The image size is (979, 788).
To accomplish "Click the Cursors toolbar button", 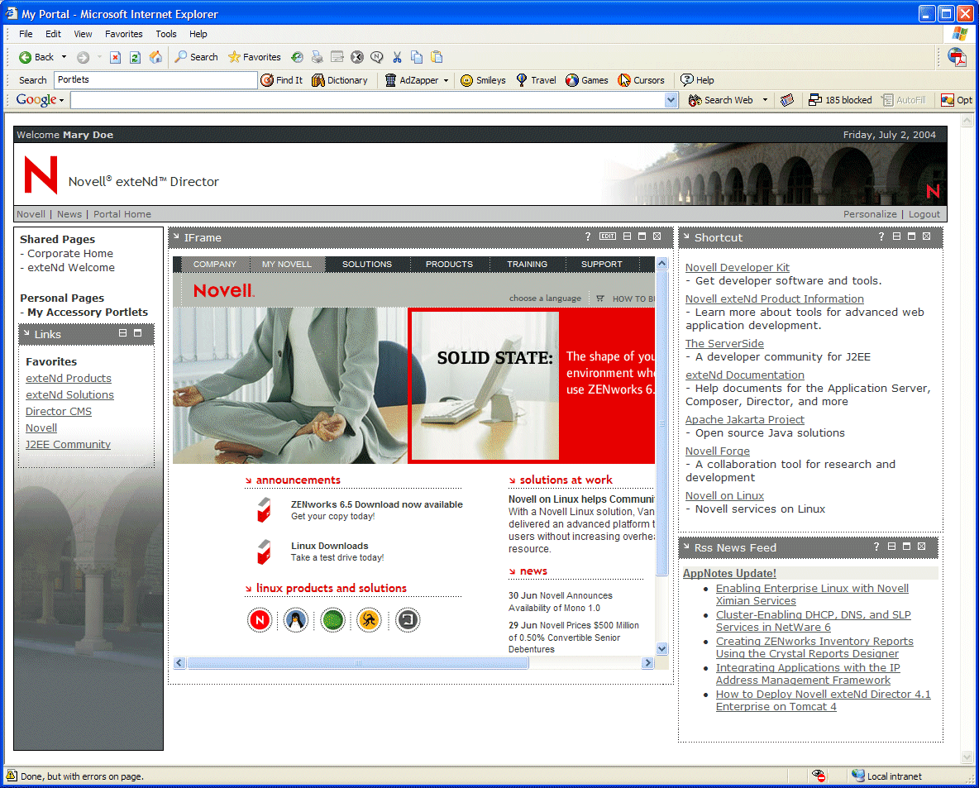I will pos(641,80).
